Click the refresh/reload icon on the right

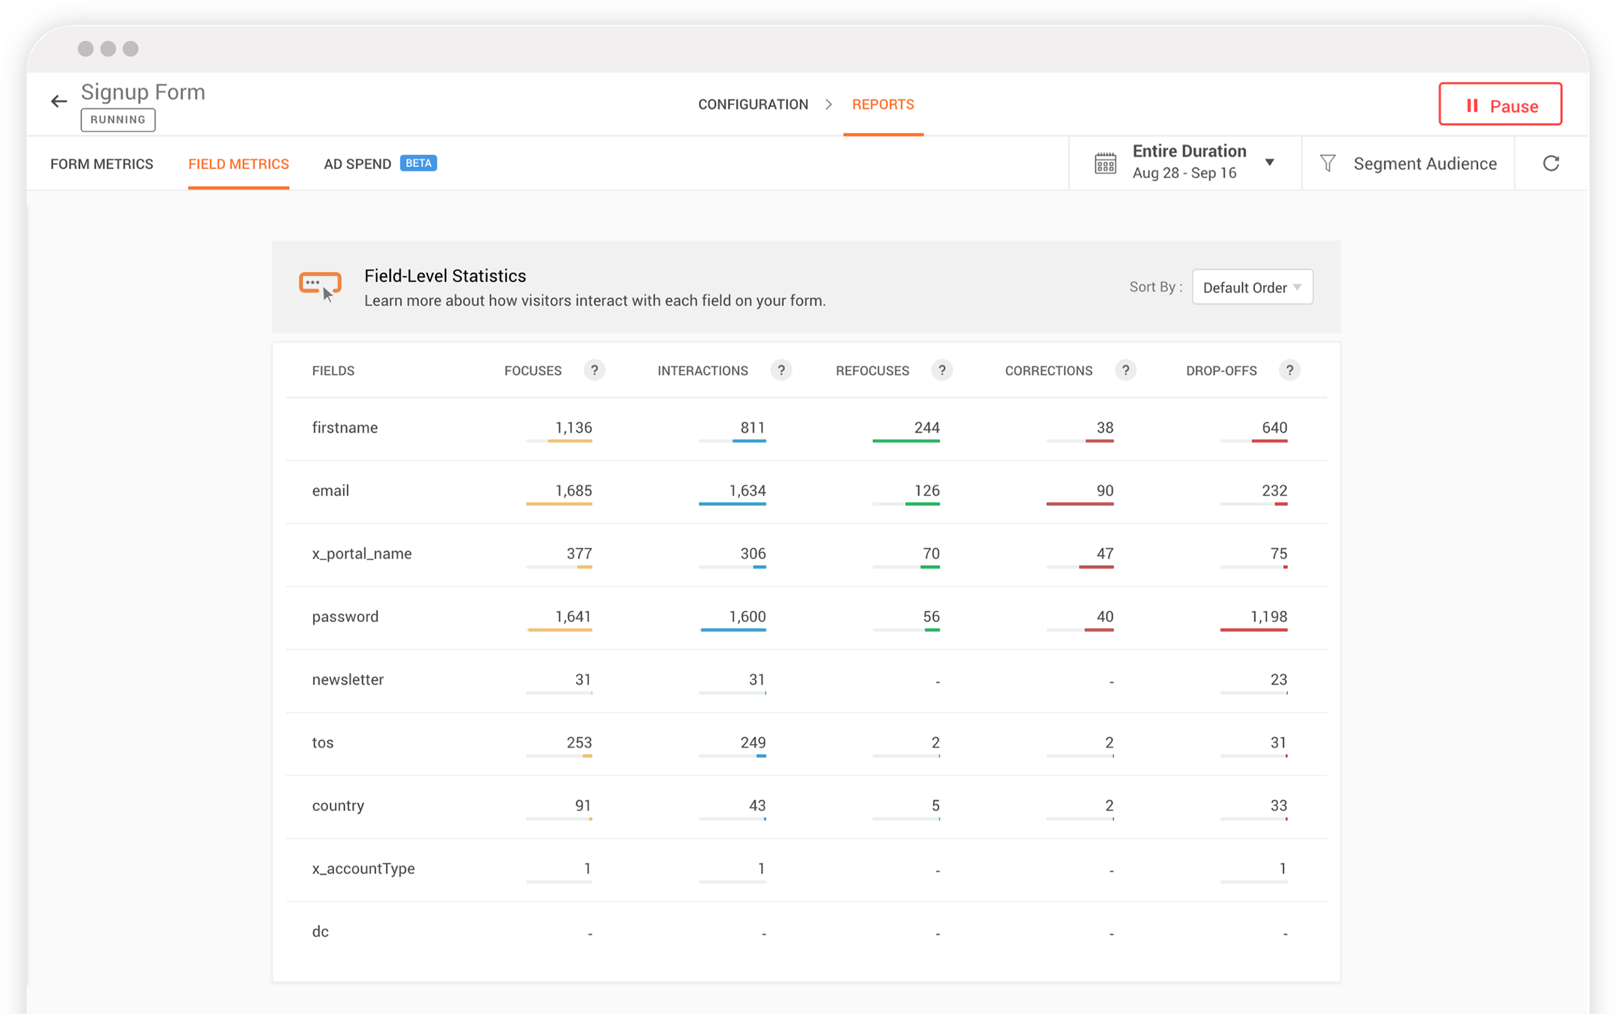(x=1550, y=164)
